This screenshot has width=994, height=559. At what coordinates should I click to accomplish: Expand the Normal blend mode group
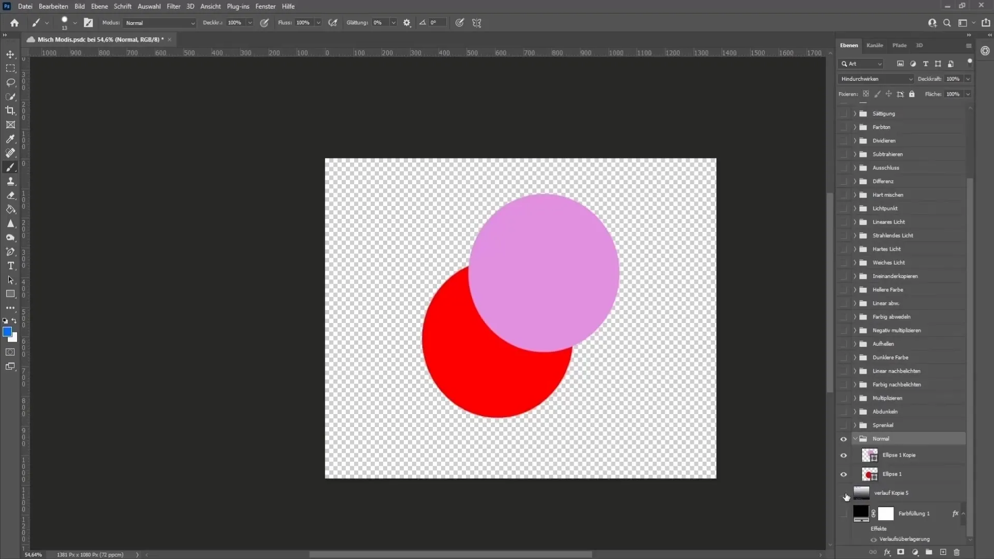[x=854, y=438]
